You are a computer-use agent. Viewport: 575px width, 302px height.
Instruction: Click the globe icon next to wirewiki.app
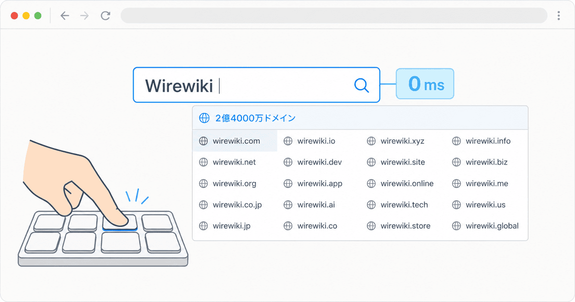click(x=288, y=184)
